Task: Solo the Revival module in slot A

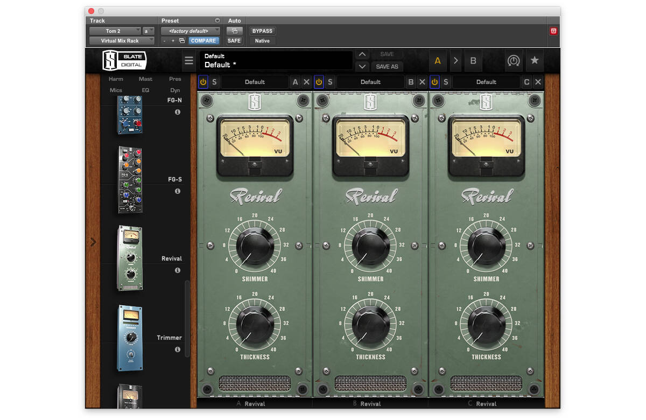Action: (214, 82)
